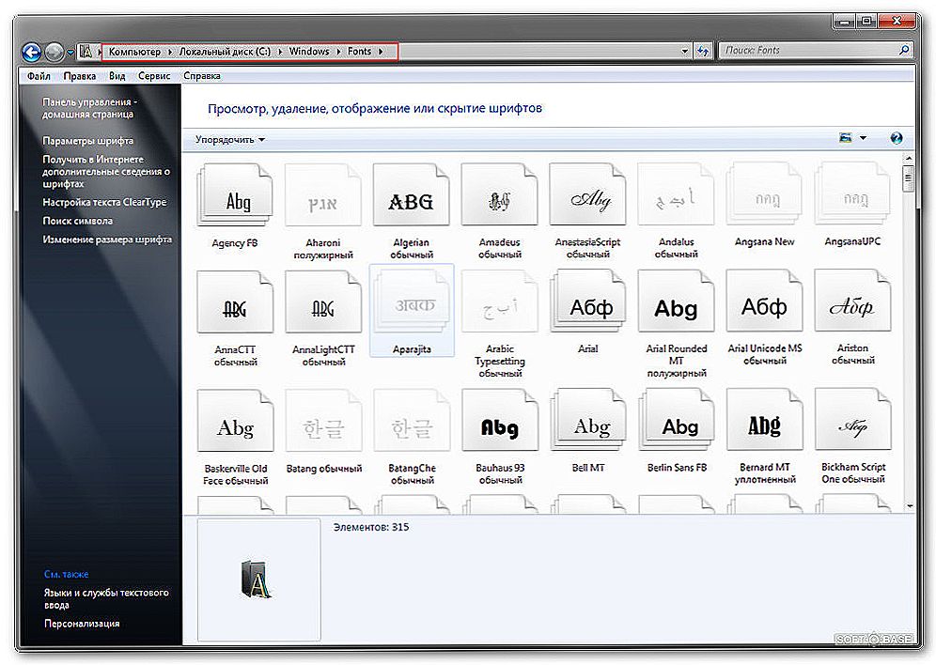Open the recent pages dropdown arrow
936x665 pixels.
(70, 53)
